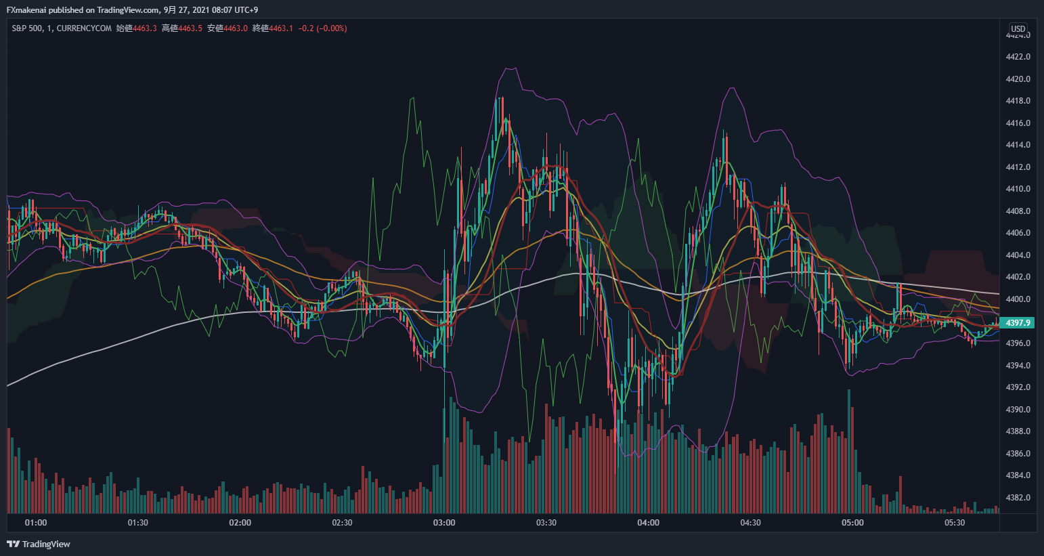Click the 4410.0 price axis label
The height and width of the screenshot is (556, 1044).
(1018, 189)
